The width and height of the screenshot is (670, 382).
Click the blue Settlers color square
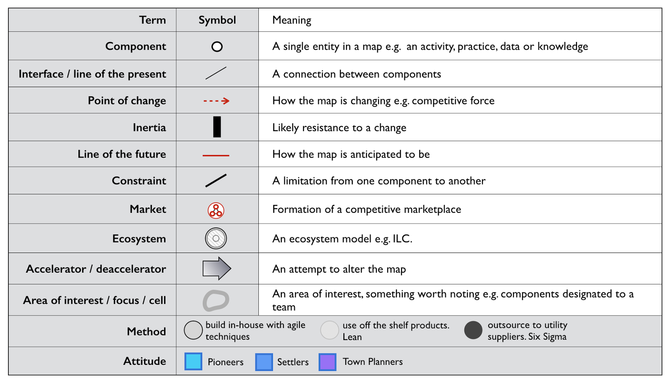[264, 362]
